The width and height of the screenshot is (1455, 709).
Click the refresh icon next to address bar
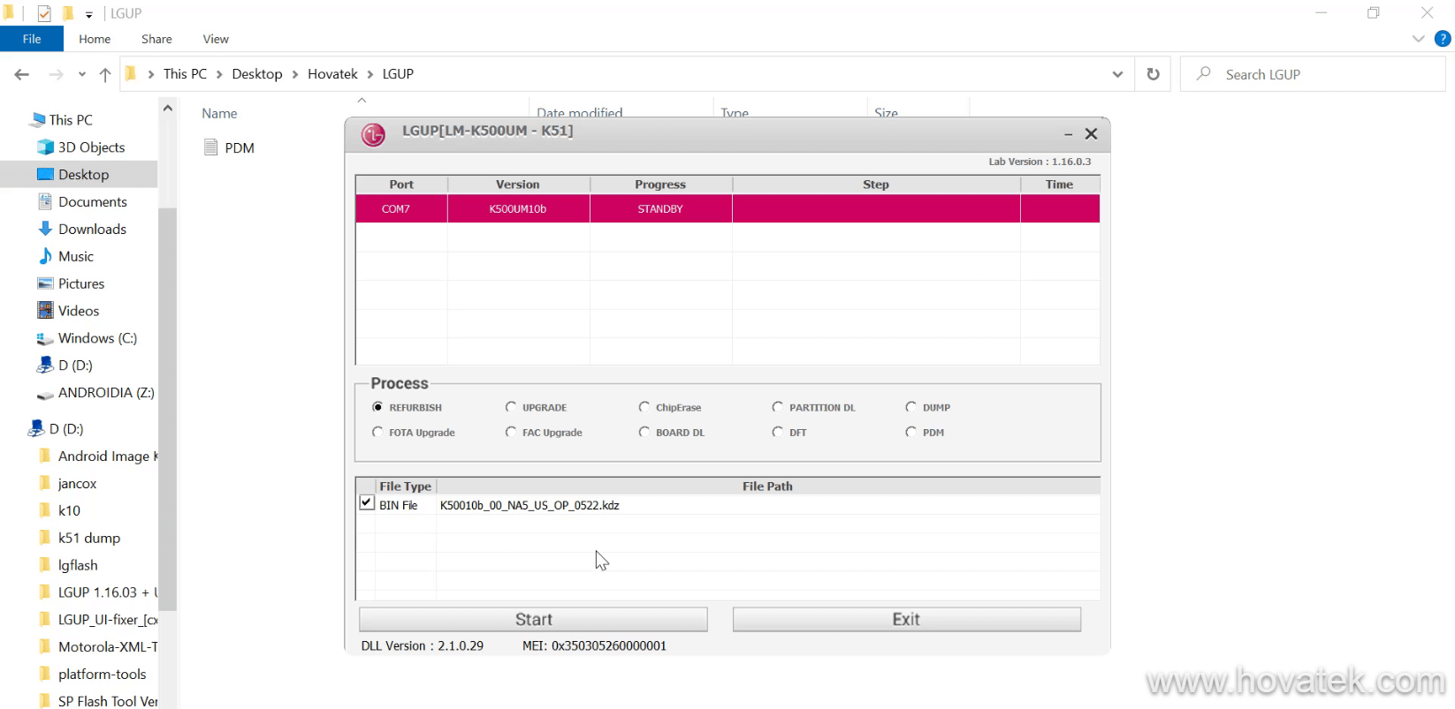[x=1153, y=74]
